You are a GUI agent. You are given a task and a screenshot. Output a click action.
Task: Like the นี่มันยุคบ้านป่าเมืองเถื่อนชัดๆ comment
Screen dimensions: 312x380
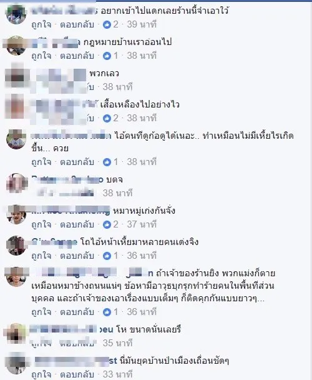click(x=41, y=374)
